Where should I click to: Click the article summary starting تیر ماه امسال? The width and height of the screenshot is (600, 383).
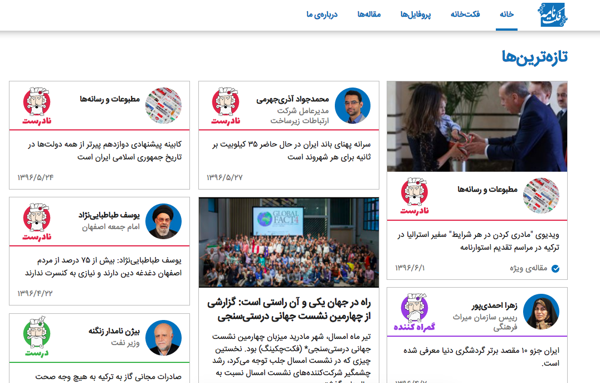291,357
